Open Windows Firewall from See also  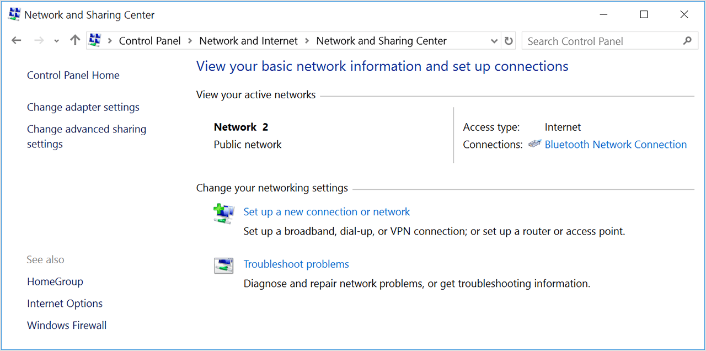pyautogui.click(x=67, y=326)
